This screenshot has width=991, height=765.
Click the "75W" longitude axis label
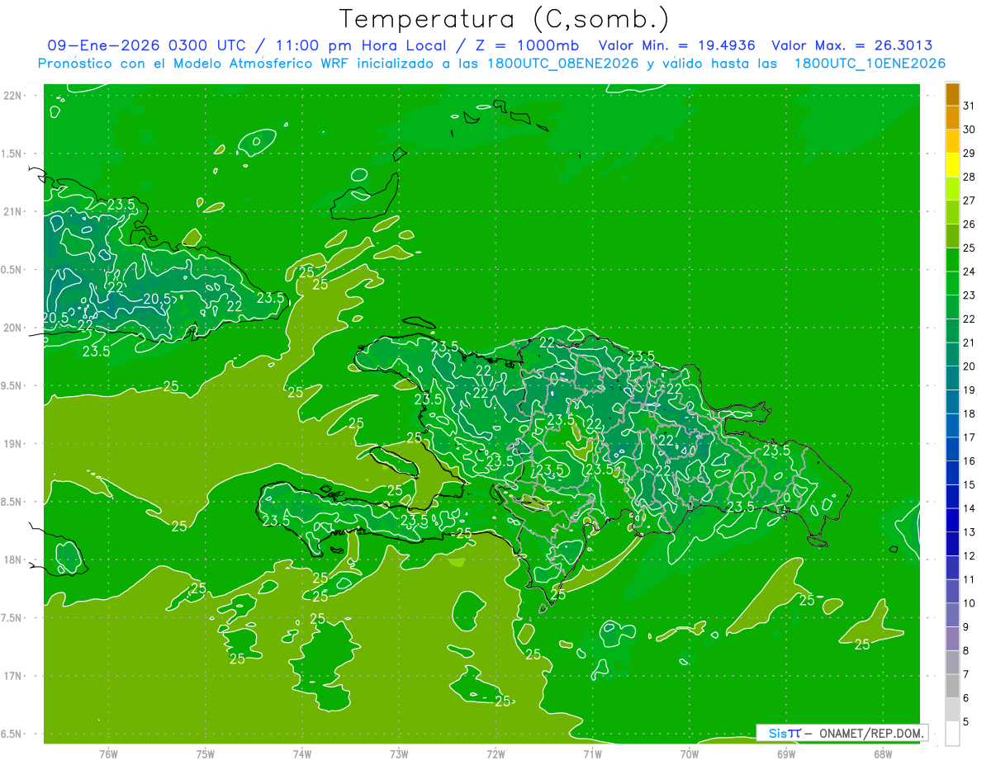(206, 753)
